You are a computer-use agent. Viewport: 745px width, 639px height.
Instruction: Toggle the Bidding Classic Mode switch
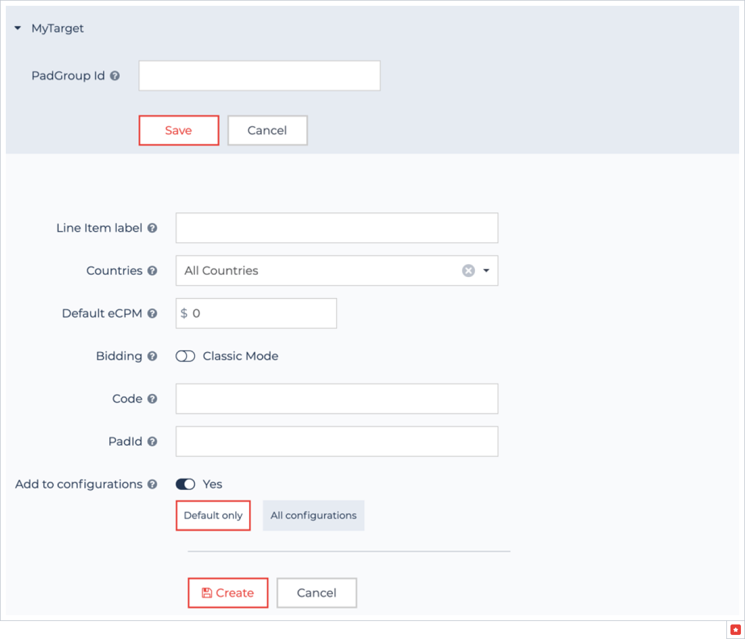tap(185, 356)
